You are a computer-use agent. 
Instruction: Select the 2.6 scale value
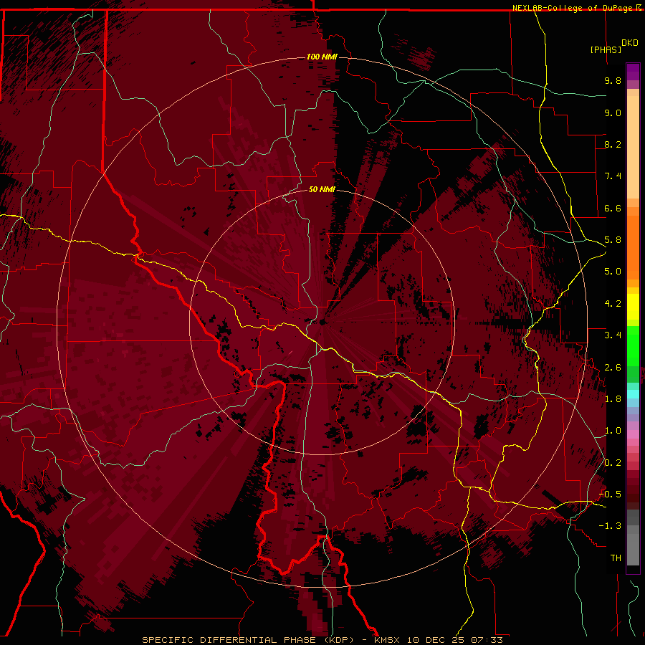coord(613,368)
